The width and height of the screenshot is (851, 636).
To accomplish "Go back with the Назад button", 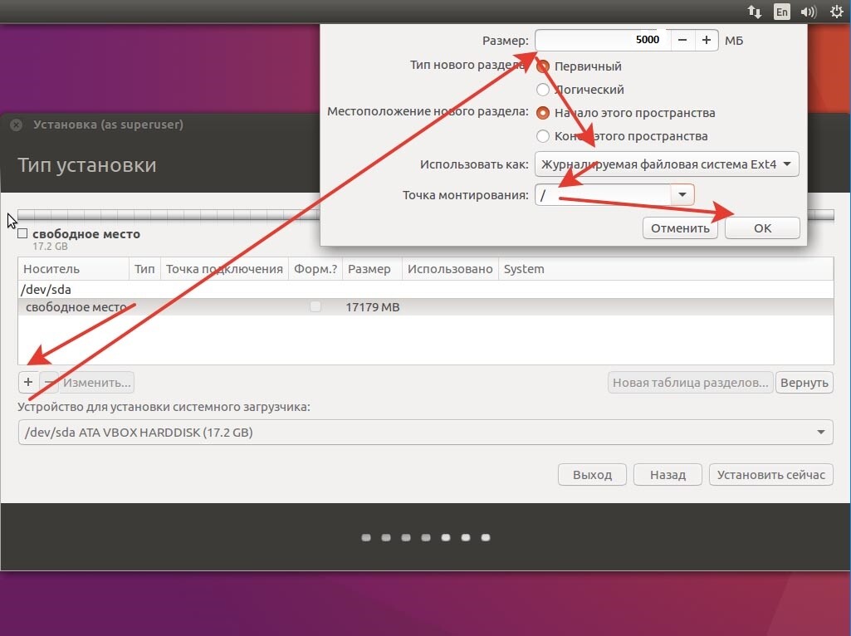I will (x=668, y=474).
